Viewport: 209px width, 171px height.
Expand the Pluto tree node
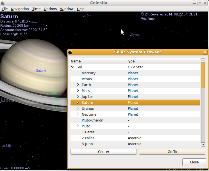coord(78,126)
